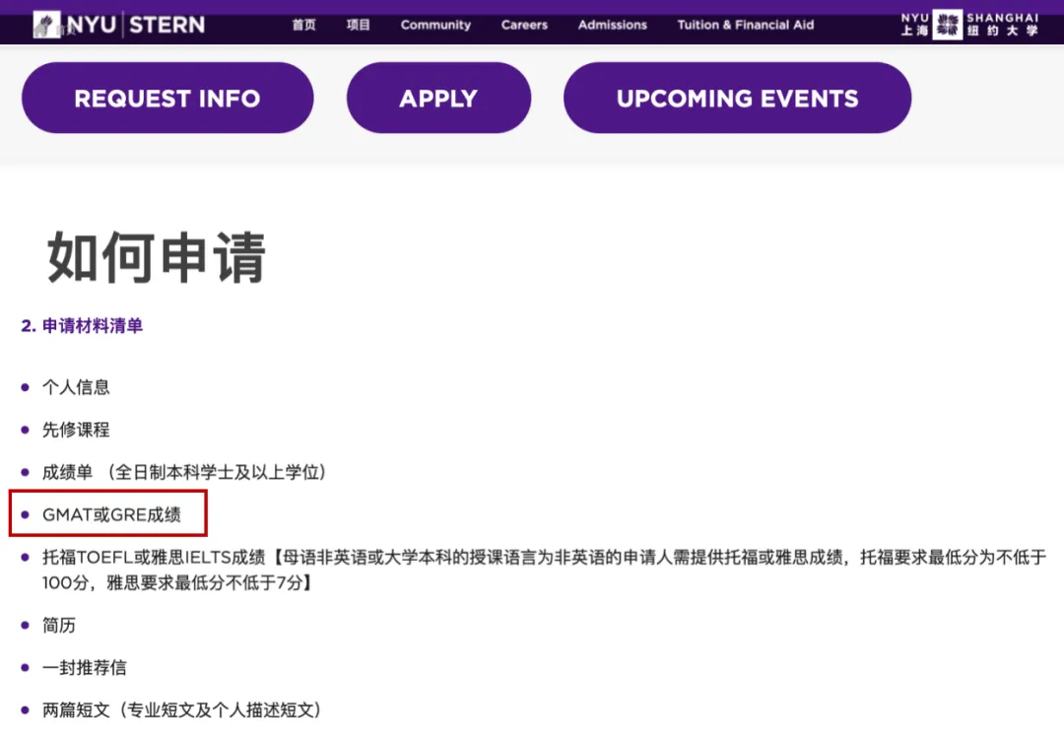Select Careers in the top navigation
Viewport: 1064px width, 743px height.
tap(524, 25)
